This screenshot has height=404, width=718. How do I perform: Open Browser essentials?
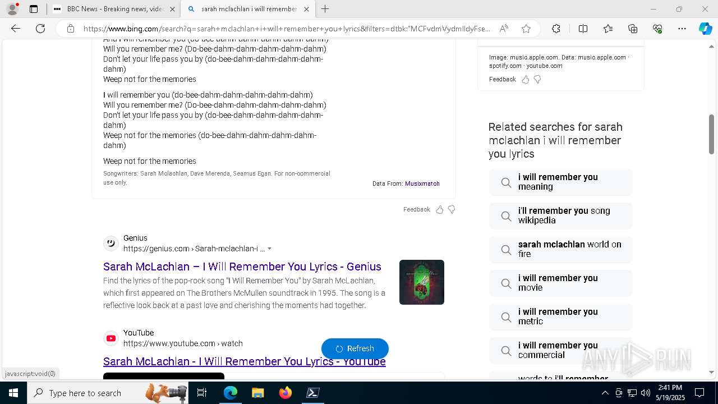click(657, 29)
